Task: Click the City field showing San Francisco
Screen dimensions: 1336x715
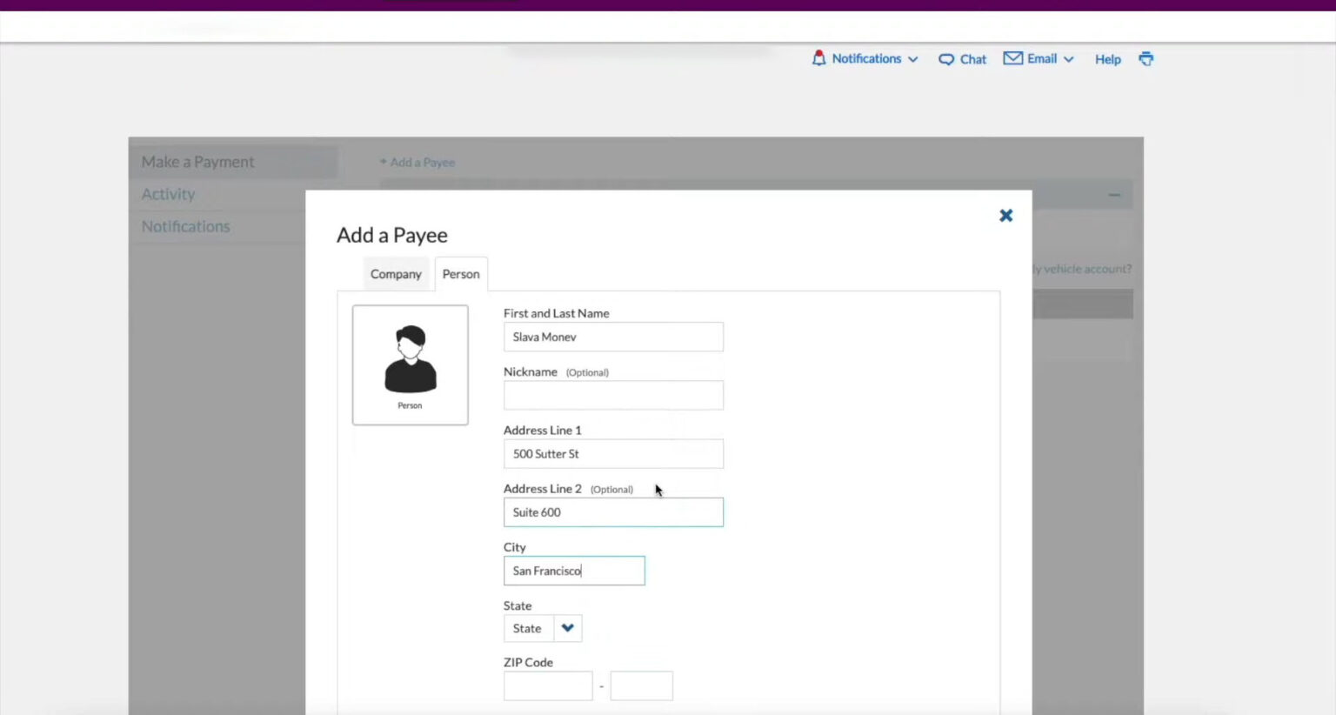Action: click(574, 571)
